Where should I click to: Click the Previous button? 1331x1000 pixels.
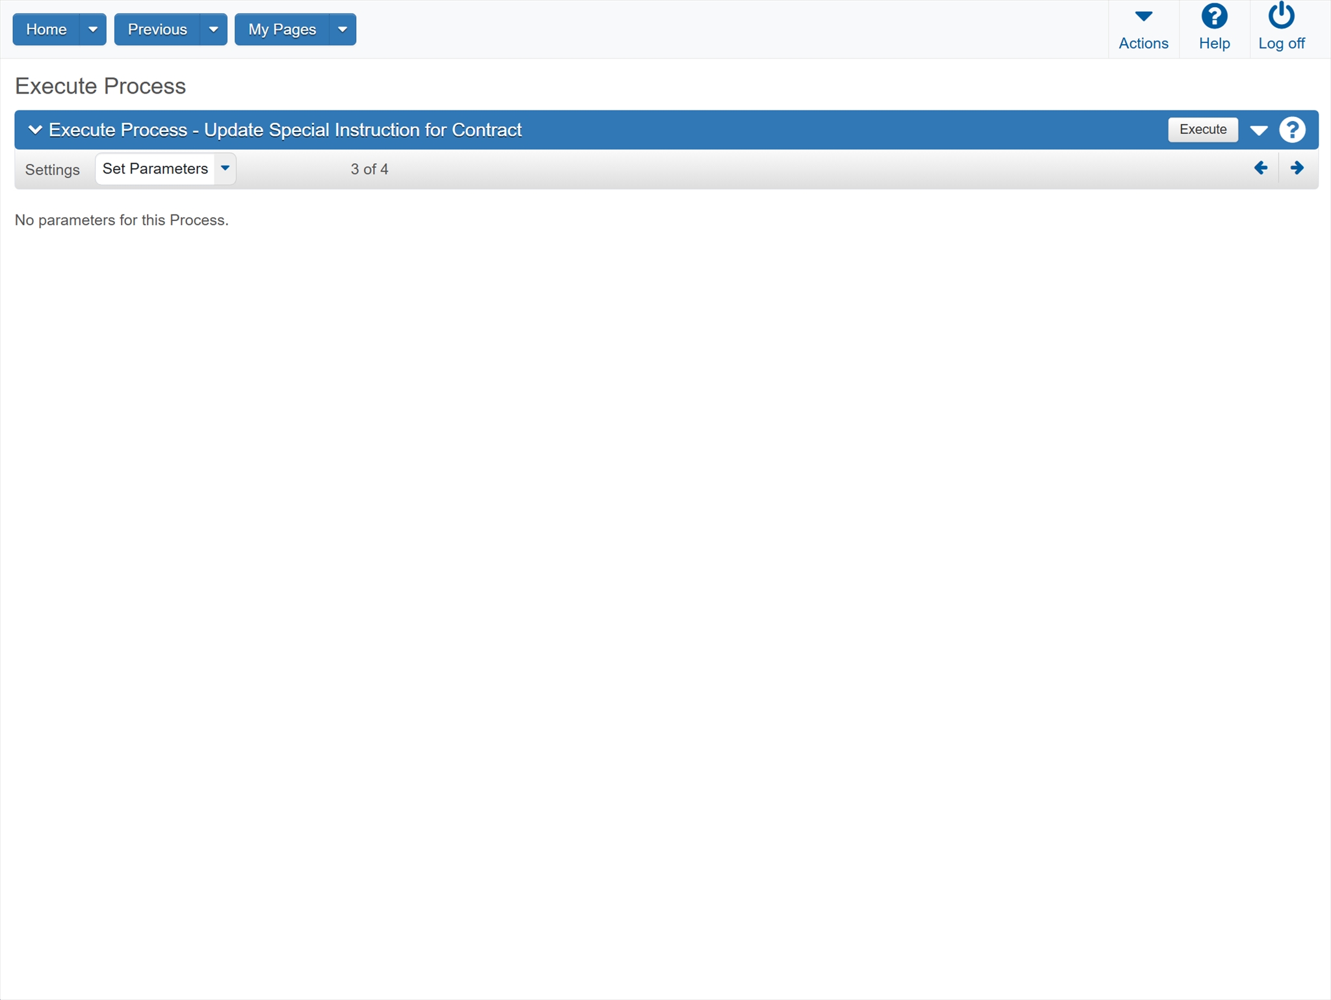click(x=157, y=29)
